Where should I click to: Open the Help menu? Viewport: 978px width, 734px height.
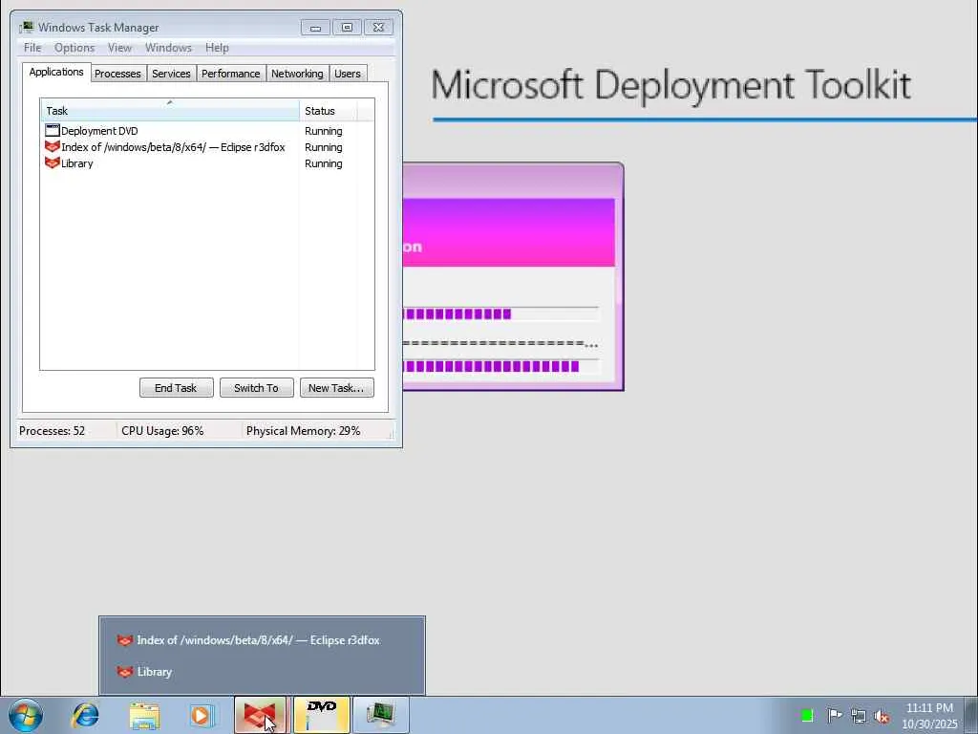tap(217, 48)
